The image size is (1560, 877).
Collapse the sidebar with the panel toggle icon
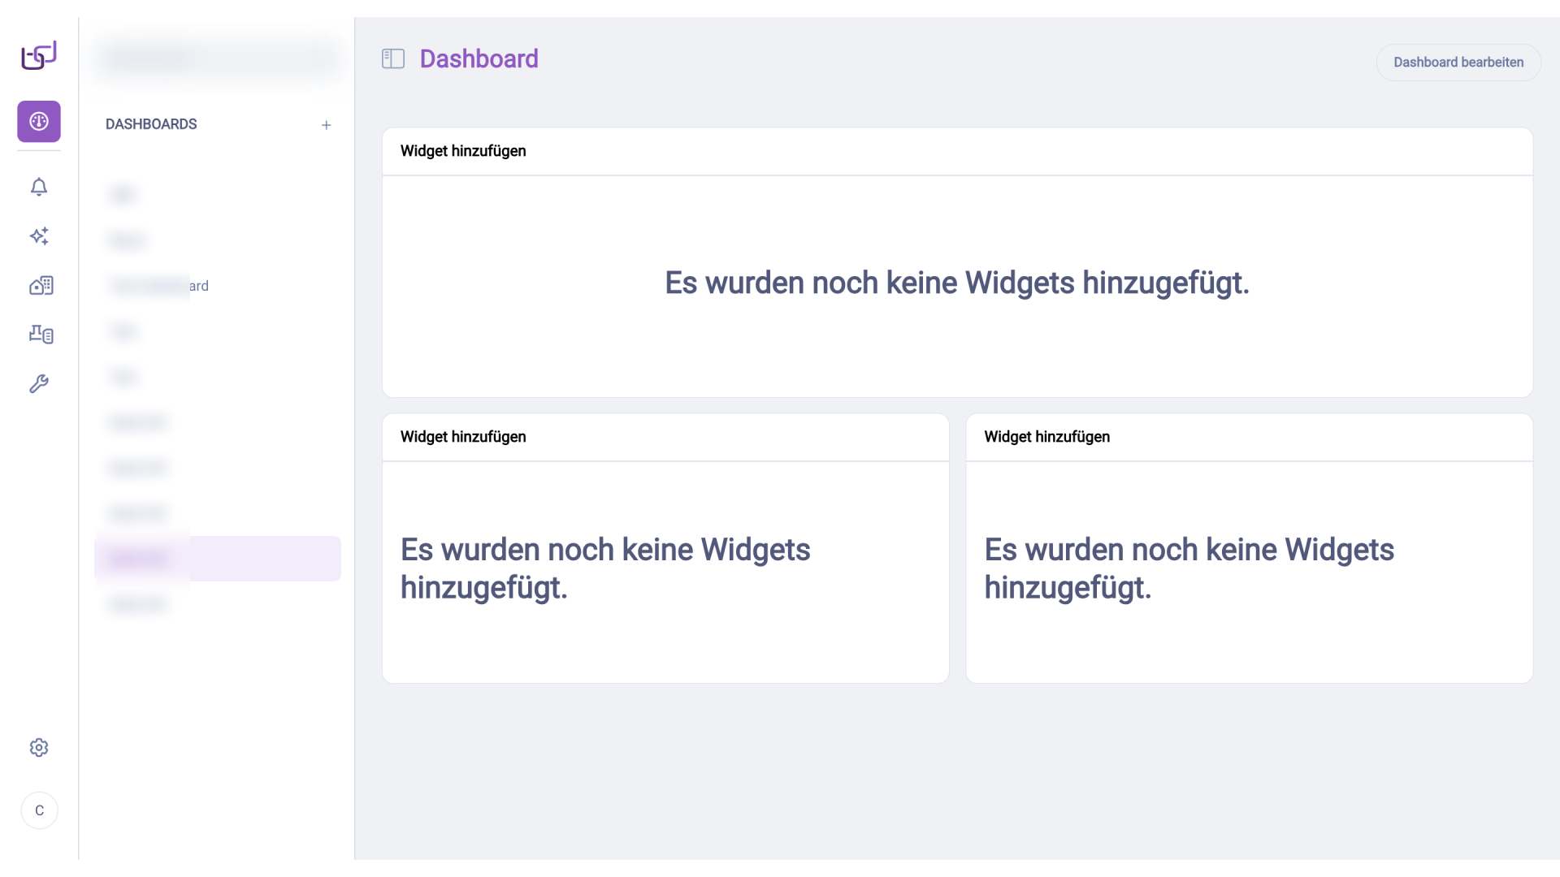[x=393, y=58]
